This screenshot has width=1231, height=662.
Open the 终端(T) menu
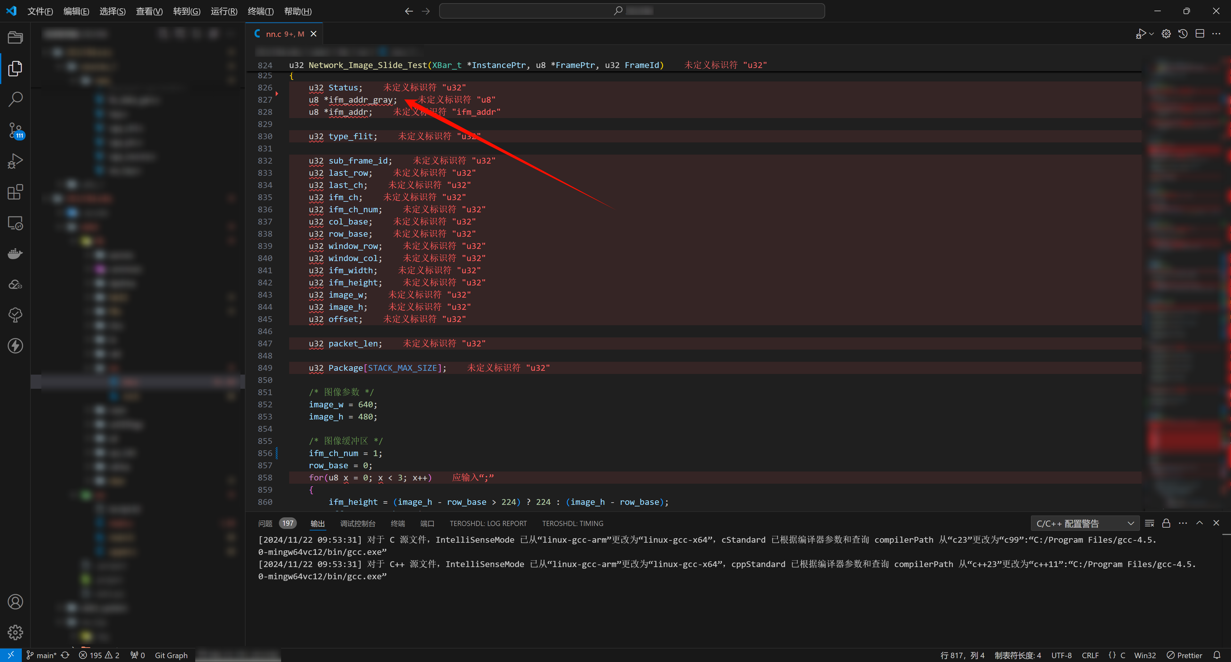coord(260,11)
